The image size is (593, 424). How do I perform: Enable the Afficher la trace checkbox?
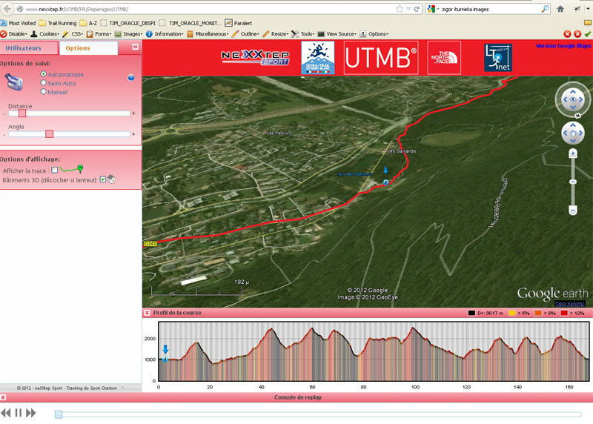pos(54,170)
